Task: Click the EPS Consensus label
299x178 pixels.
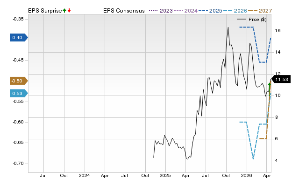Action: point(124,11)
